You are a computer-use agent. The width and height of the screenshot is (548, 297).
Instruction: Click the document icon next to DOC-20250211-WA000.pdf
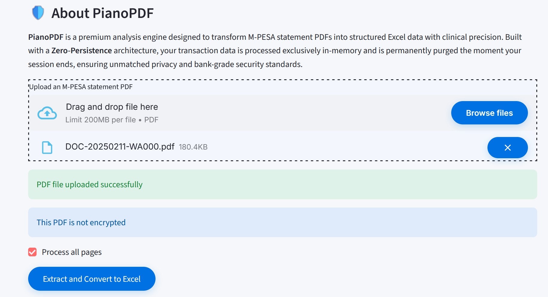[47, 147]
